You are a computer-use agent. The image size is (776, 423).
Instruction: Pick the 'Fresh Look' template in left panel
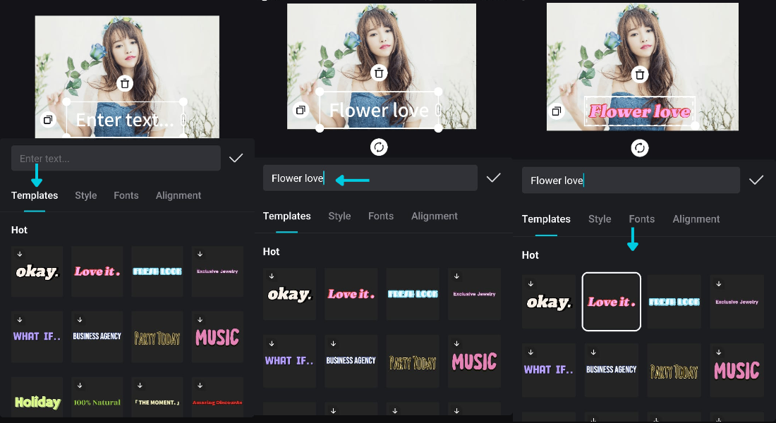[x=157, y=271]
